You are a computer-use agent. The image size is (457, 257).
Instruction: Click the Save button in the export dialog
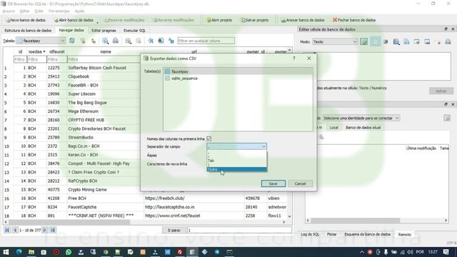pyautogui.click(x=273, y=183)
